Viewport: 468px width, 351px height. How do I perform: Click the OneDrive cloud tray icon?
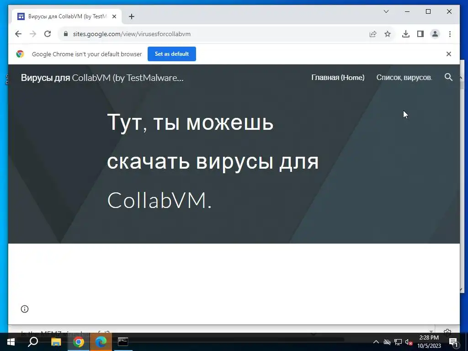[387, 342]
